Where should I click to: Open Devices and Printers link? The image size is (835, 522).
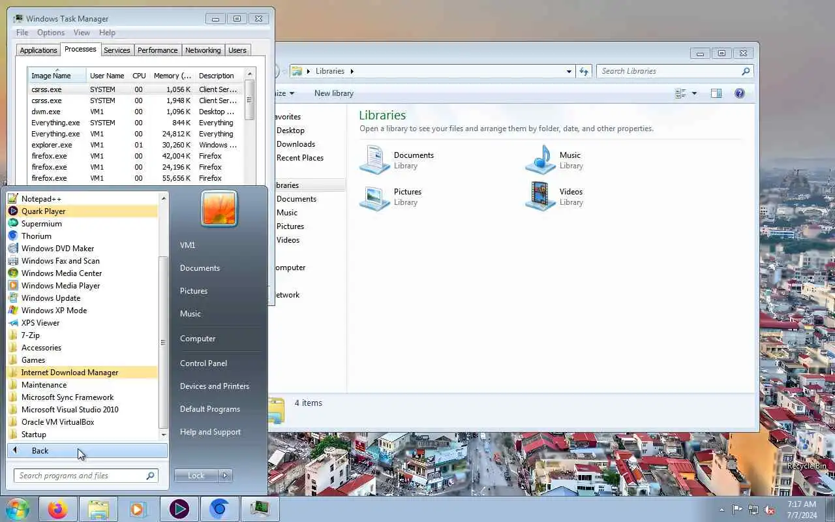pyautogui.click(x=215, y=386)
